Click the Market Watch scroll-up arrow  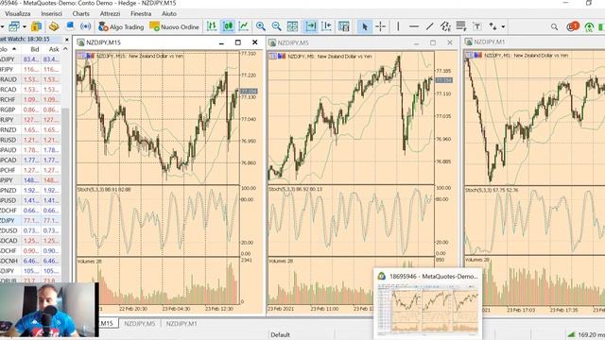point(65,49)
